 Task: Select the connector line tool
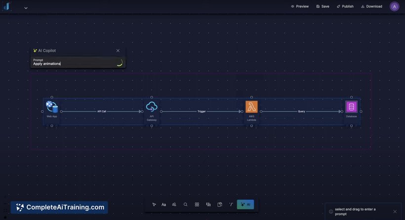click(231, 205)
